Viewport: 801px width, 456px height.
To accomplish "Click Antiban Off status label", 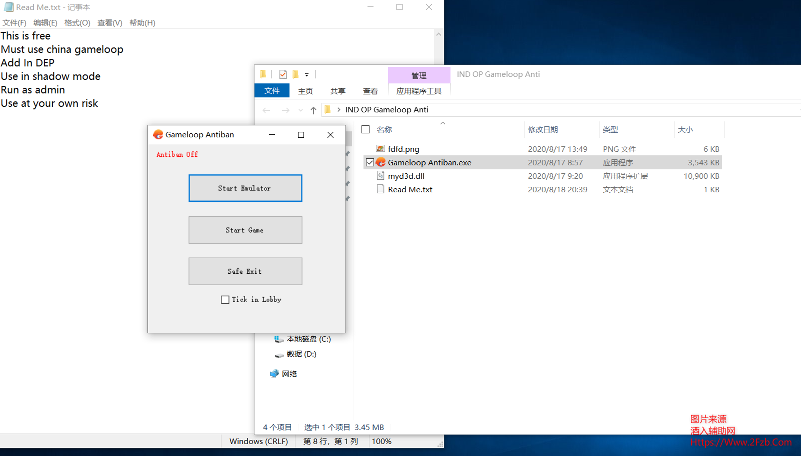I will point(177,154).
